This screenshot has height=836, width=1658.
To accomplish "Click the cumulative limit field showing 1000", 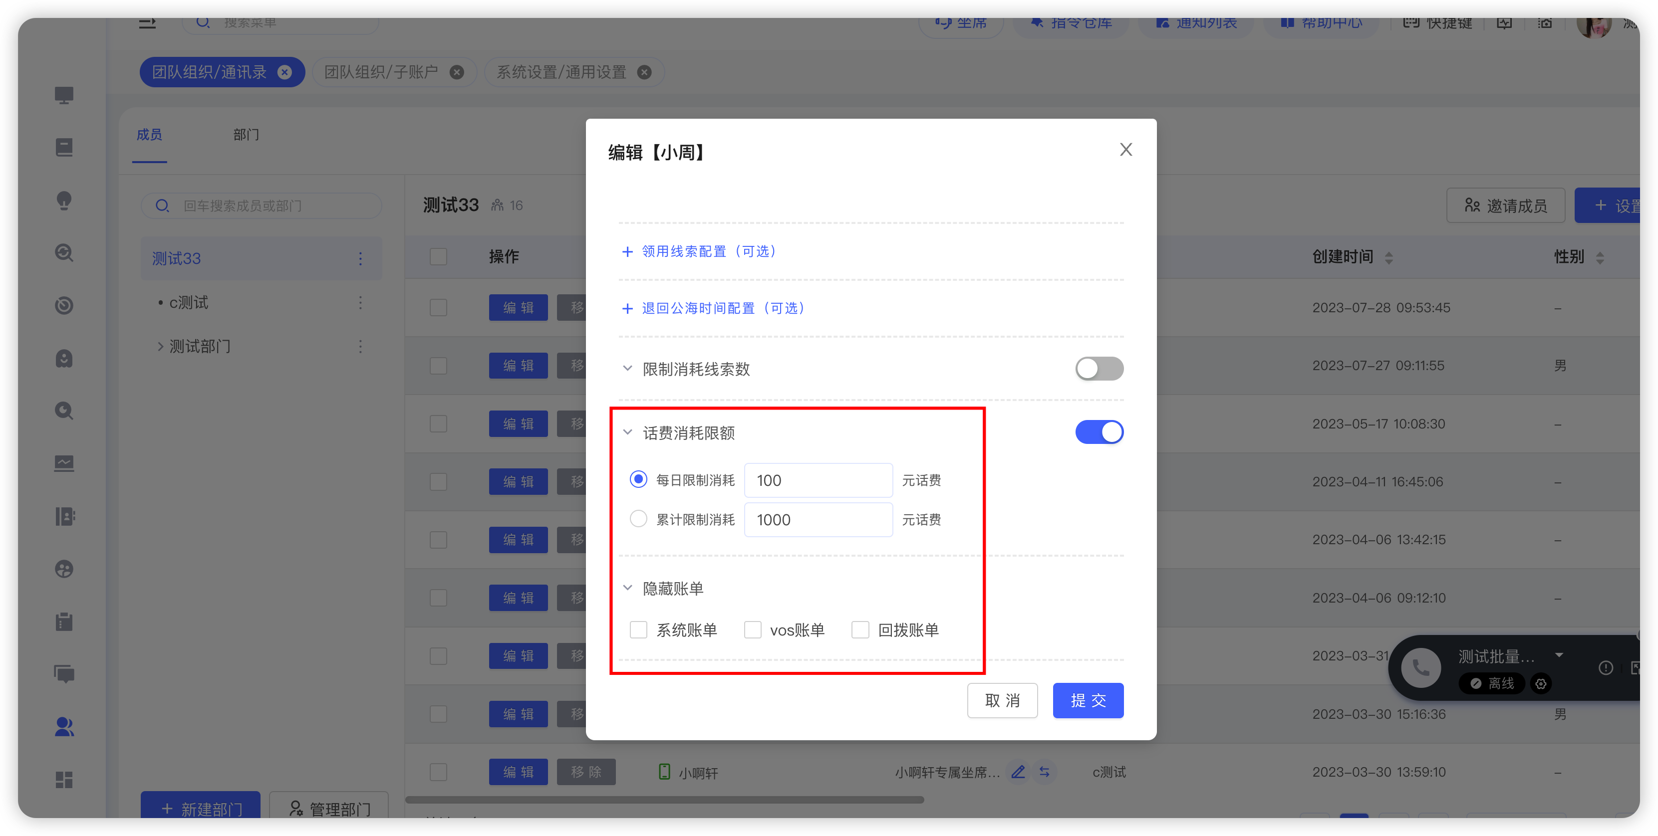I will (818, 520).
